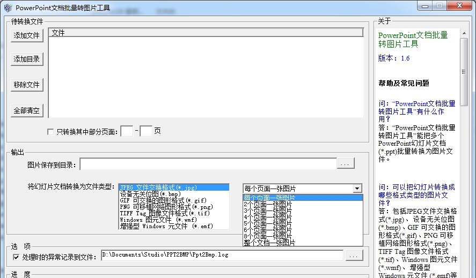Choose 3个页面一张图片 option
This screenshot has height=278, width=476.
(x=303, y=211)
